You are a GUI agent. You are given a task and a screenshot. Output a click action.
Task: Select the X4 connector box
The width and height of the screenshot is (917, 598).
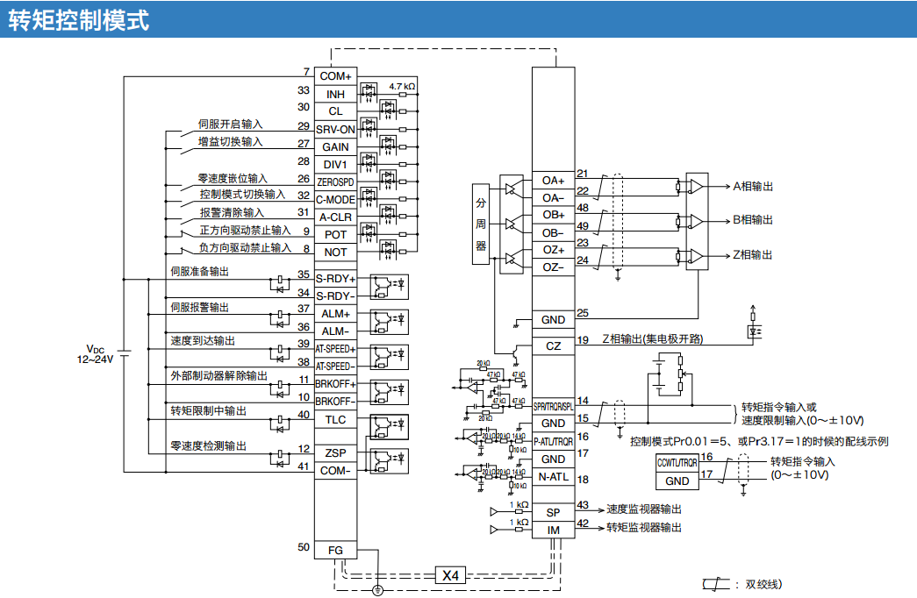450,575
